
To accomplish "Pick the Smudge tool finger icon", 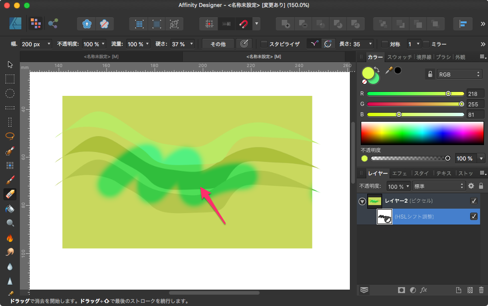I will point(10,252).
